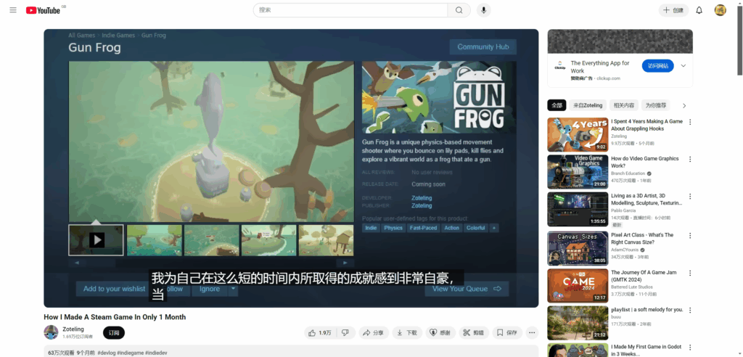Click the #indiegame hashtag
The width and height of the screenshot is (743, 357).
click(x=130, y=353)
